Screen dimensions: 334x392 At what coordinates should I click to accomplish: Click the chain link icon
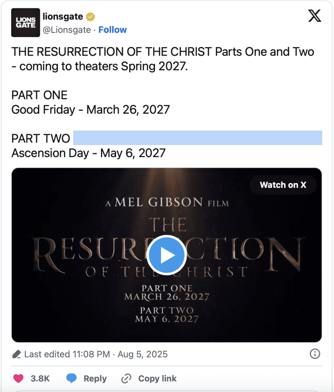click(x=126, y=379)
